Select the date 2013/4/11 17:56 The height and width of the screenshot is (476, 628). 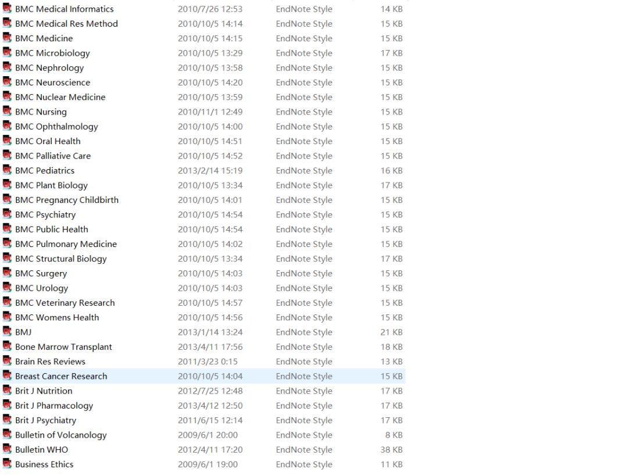210,347
